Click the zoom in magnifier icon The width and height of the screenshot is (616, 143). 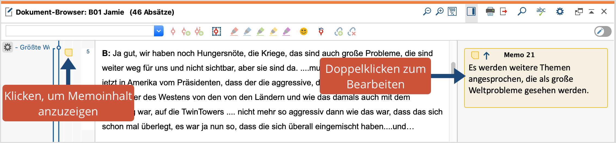[439, 12]
